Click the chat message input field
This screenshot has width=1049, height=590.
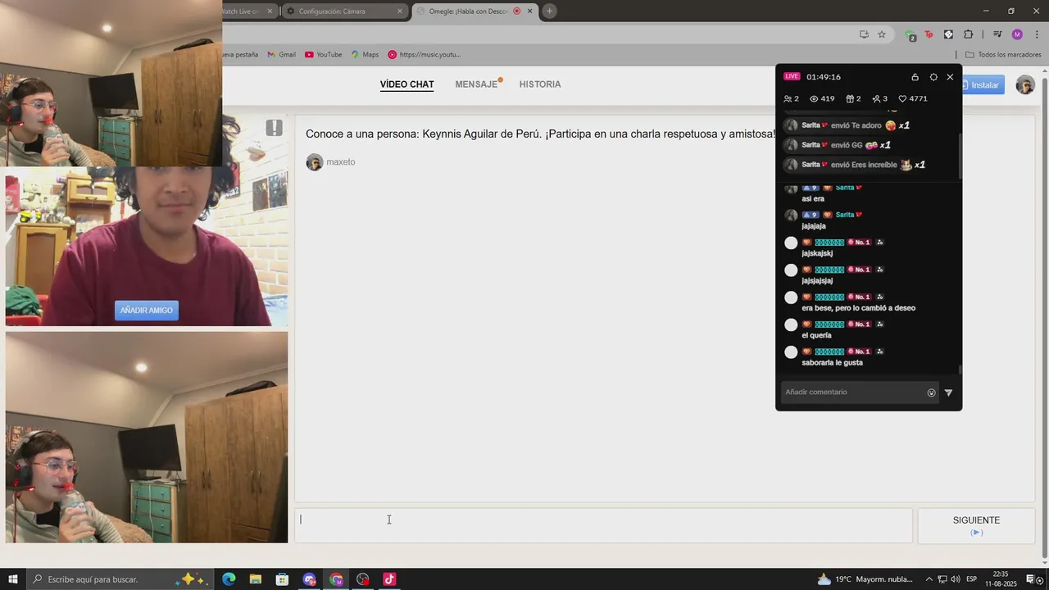(604, 525)
